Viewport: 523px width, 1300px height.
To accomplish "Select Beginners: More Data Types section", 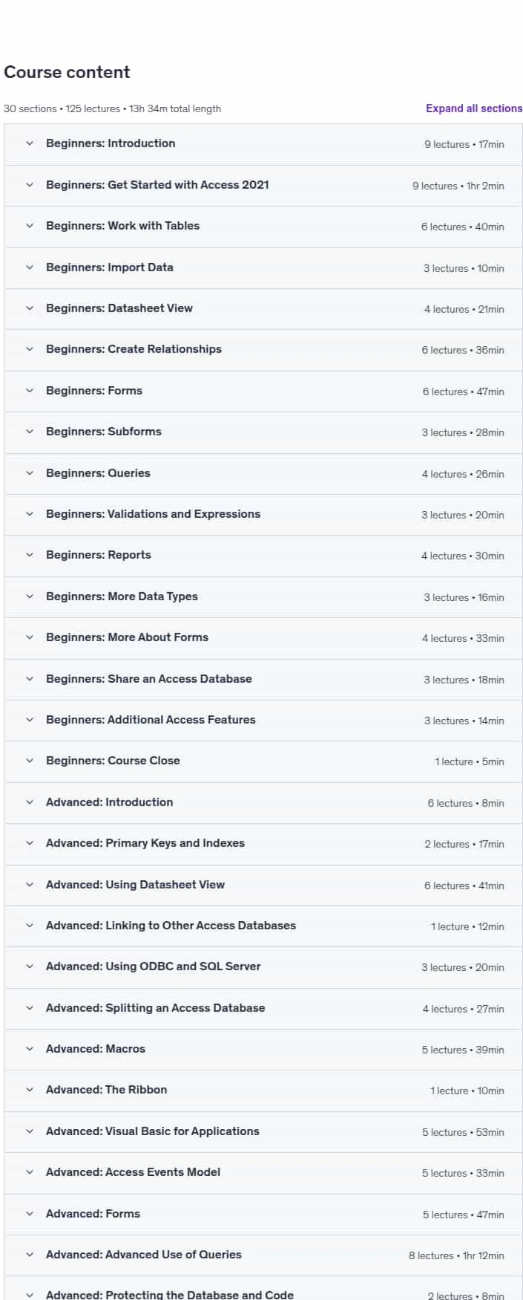I will pos(263,597).
